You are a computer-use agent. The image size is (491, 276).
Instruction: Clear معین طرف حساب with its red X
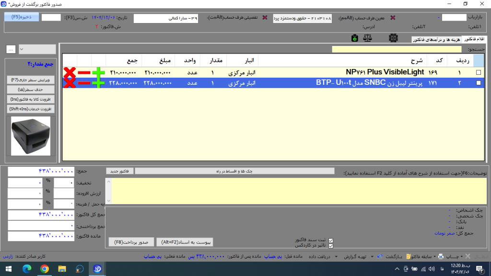click(393, 18)
